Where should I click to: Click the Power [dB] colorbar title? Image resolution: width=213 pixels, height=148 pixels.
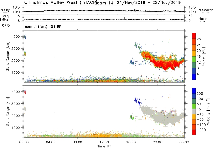point(203,56)
